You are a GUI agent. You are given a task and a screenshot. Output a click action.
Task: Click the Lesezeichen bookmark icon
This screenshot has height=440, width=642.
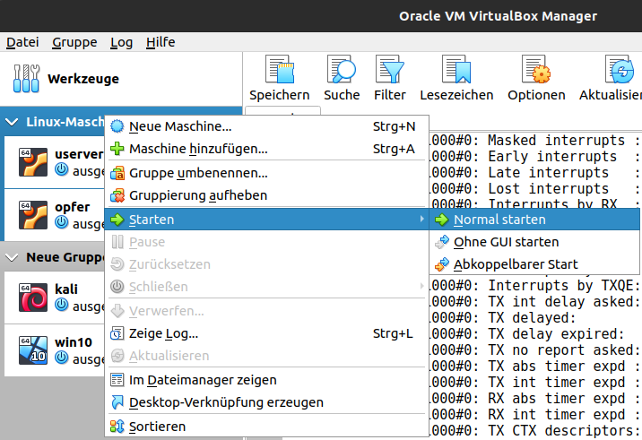pyautogui.click(x=456, y=69)
